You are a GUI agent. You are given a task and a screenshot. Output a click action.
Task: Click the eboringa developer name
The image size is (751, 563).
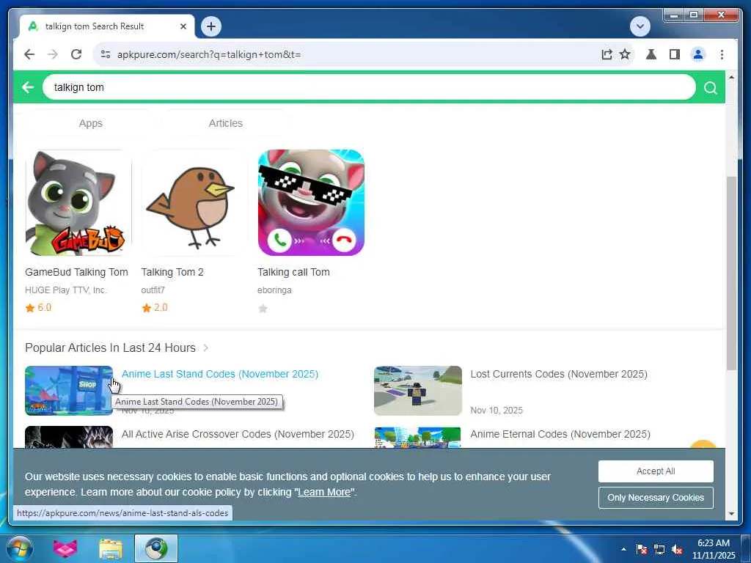[x=274, y=290]
